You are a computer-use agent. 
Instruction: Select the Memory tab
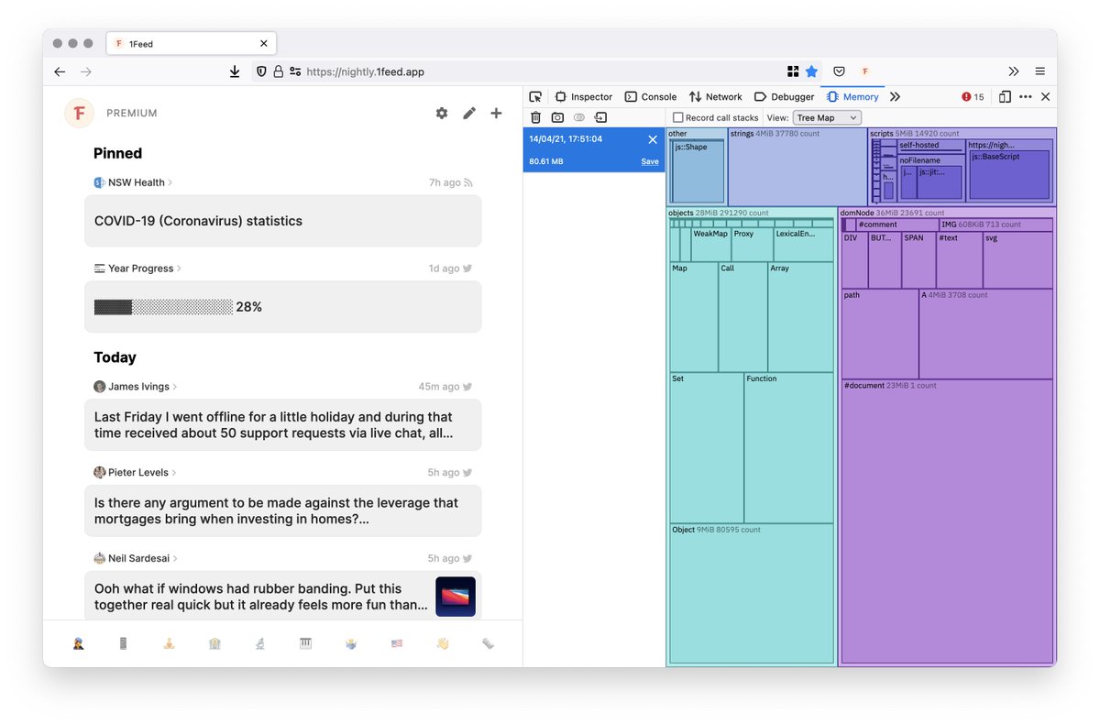(x=852, y=96)
